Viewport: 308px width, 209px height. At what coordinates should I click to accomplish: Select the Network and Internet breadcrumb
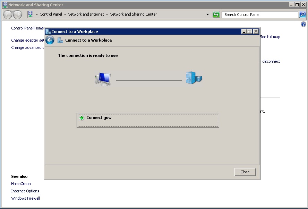[86, 15]
